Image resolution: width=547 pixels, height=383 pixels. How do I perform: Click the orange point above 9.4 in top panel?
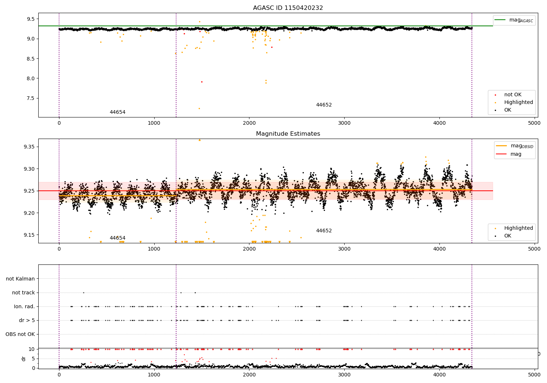tap(199, 22)
